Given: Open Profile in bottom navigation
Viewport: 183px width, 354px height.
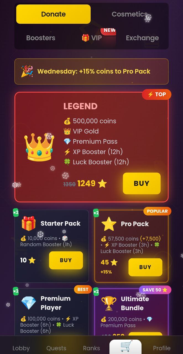Looking at the screenshot, I should click(162, 348).
